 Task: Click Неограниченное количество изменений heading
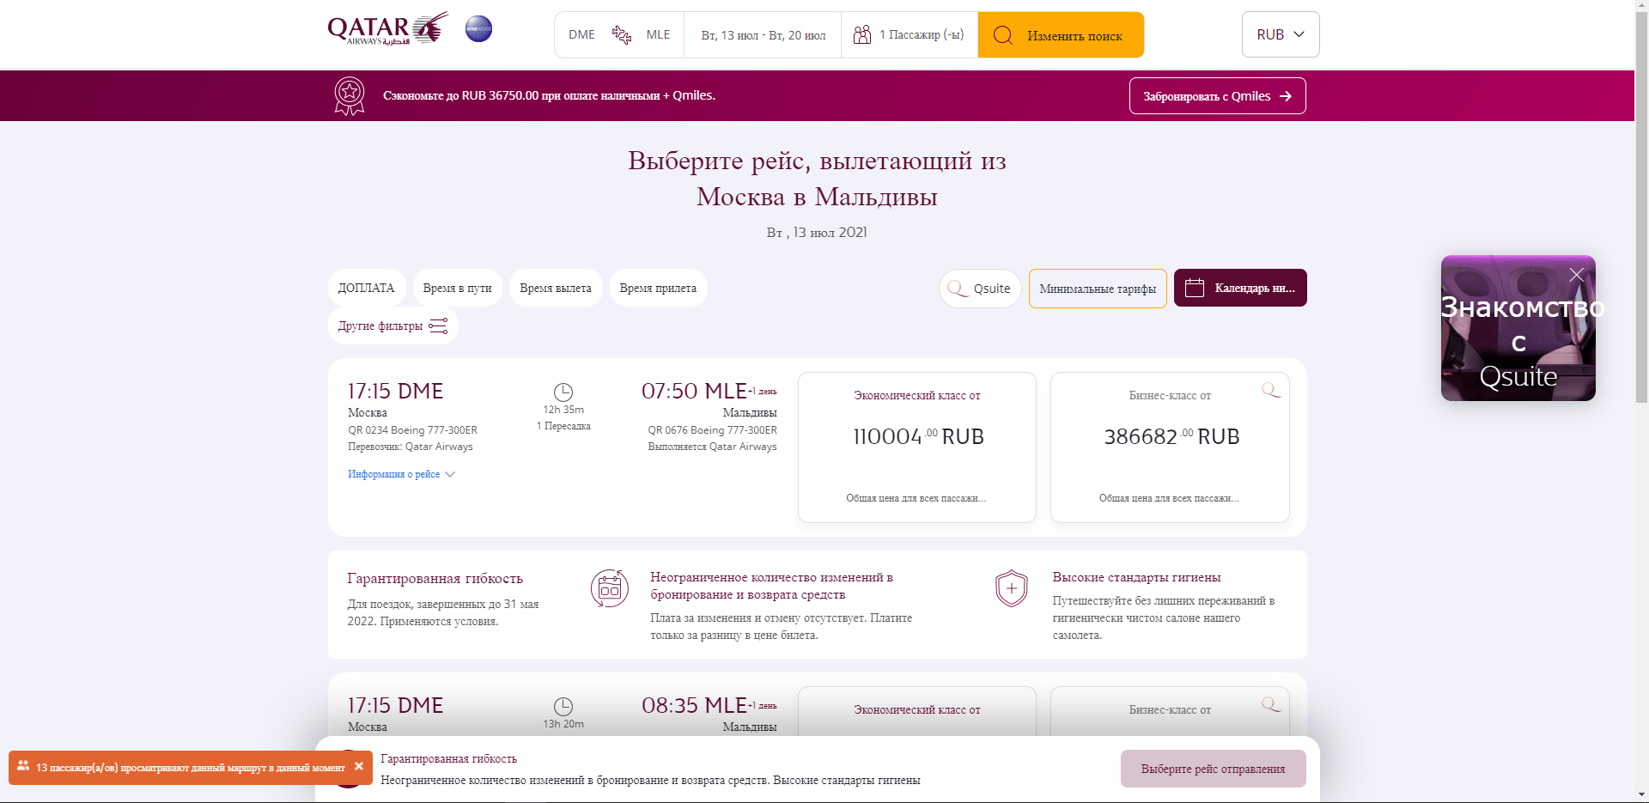tap(771, 586)
